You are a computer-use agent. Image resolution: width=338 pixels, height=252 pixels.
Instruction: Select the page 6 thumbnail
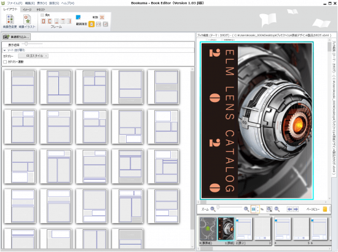(319, 229)
